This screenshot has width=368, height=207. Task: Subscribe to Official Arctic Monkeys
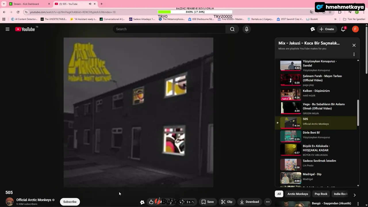[x=70, y=202]
